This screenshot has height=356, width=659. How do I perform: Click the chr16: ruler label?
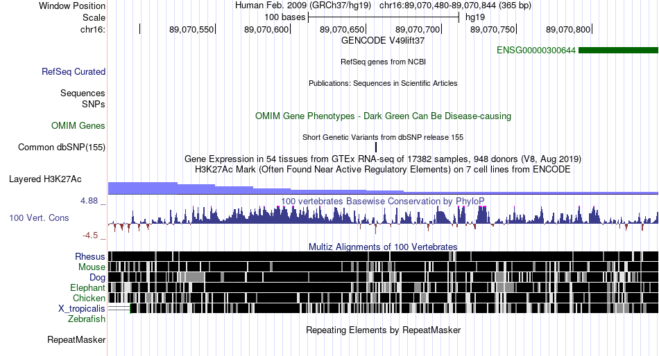(92, 29)
